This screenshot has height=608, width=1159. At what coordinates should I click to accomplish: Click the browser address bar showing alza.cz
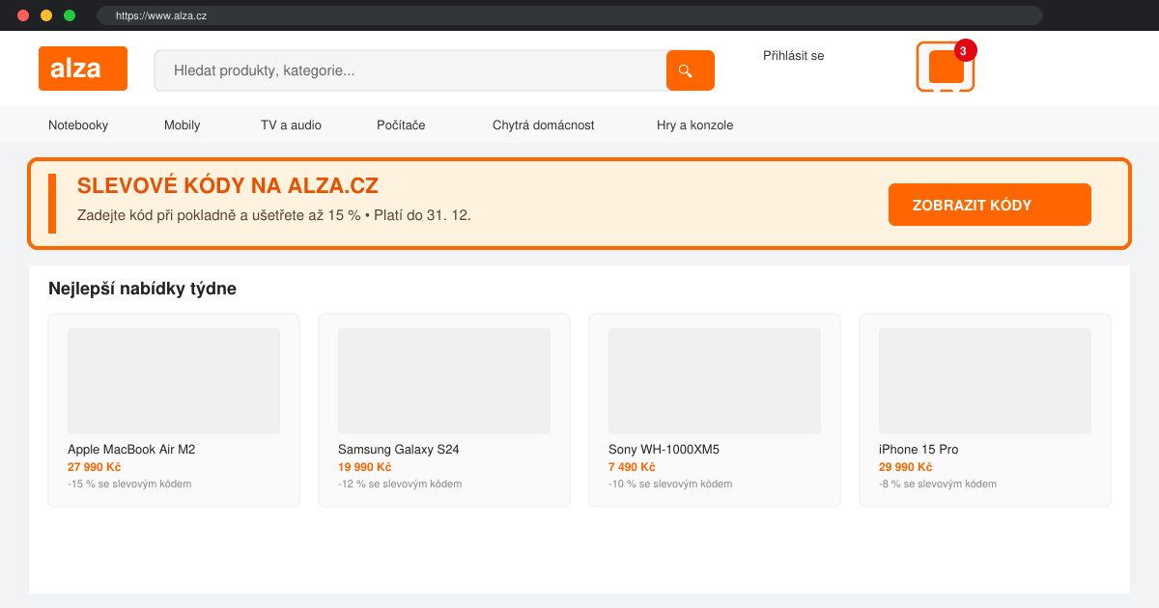(570, 15)
